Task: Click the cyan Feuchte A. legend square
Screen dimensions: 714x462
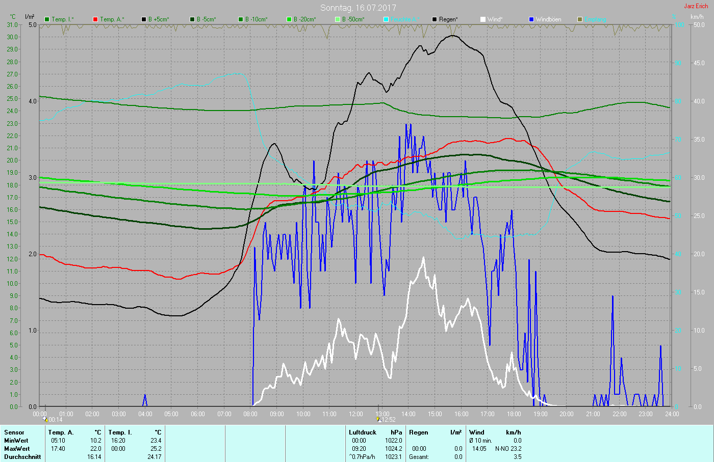Action: click(386, 19)
